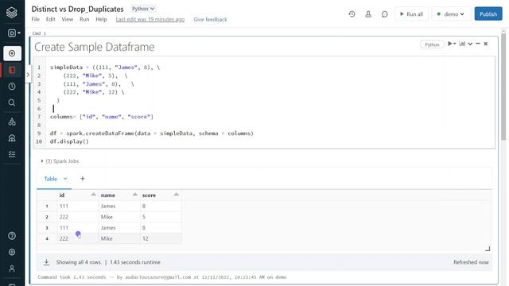
Task: Open the demo cluster dropdown
Action: pos(451,14)
